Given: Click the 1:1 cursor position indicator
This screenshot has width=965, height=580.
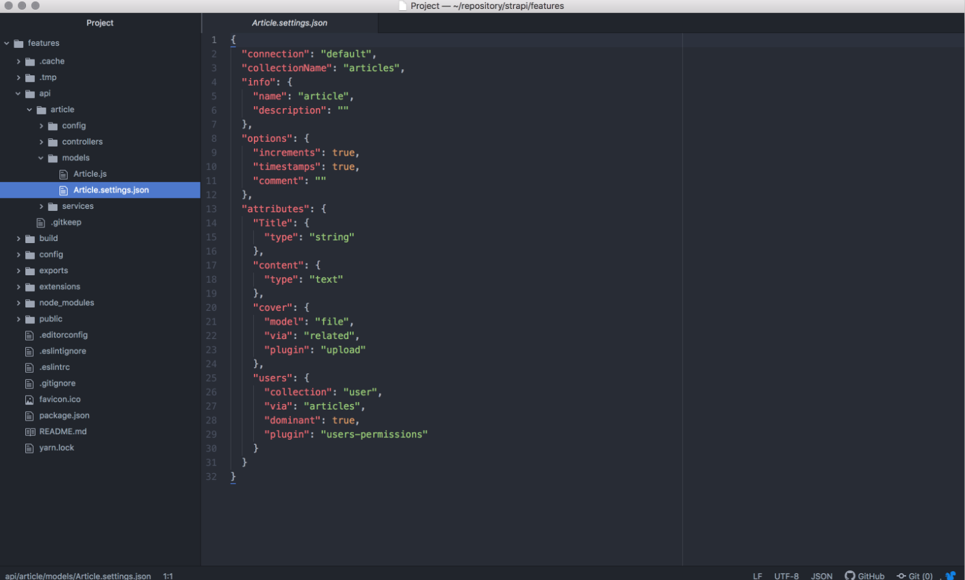Looking at the screenshot, I should click(168, 576).
